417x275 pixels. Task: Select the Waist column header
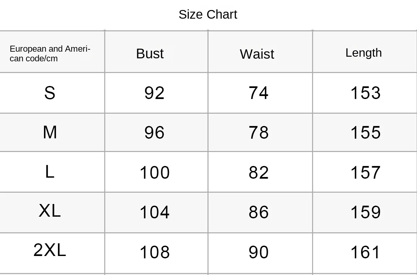(257, 54)
